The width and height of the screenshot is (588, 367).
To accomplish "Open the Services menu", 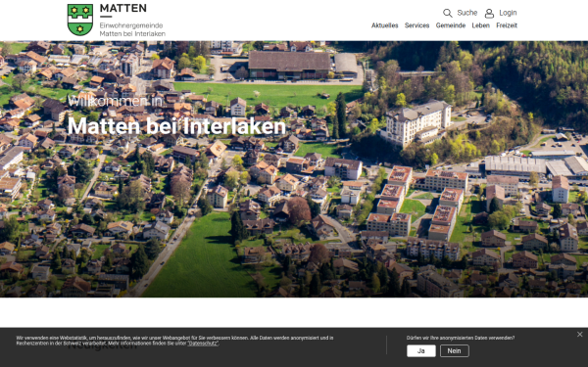I will [416, 25].
